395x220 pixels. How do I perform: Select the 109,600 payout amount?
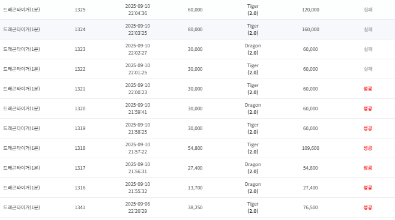[310, 148]
